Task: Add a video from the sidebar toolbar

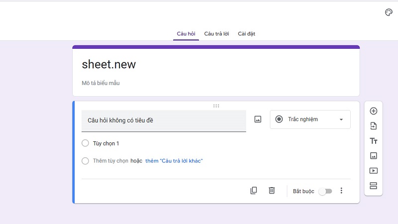Action: point(374,171)
